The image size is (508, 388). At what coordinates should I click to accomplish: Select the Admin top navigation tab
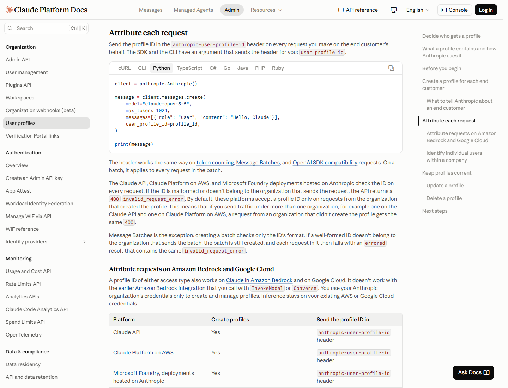232,10
